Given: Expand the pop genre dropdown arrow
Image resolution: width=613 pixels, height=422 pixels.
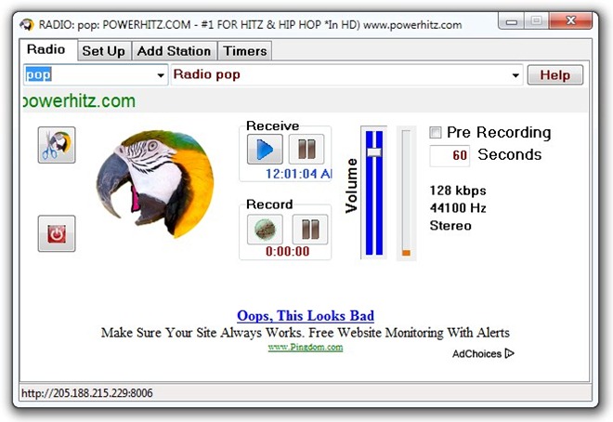Looking at the screenshot, I should (x=161, y=75).
